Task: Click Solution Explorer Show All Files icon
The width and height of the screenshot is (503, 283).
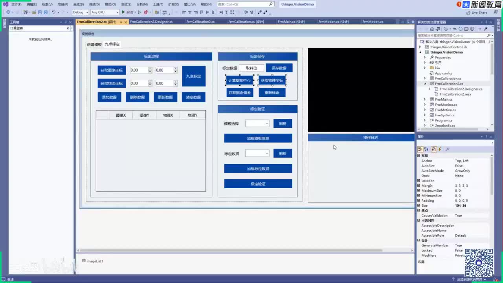Action: [x=472, y=29]
